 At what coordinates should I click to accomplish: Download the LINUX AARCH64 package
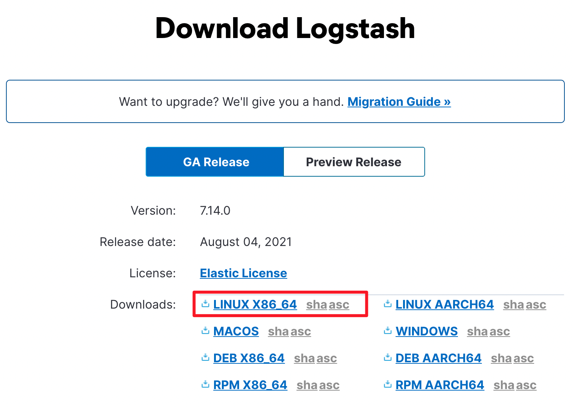point(445,305)
